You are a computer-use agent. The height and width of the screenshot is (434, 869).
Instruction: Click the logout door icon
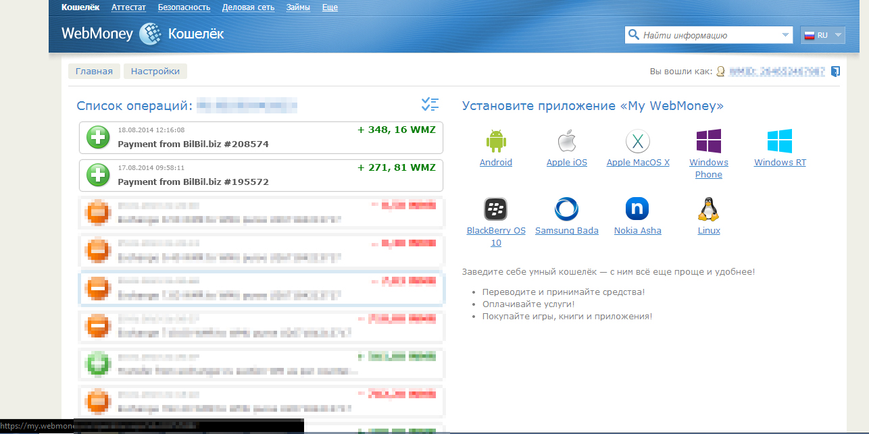point(835,71)
